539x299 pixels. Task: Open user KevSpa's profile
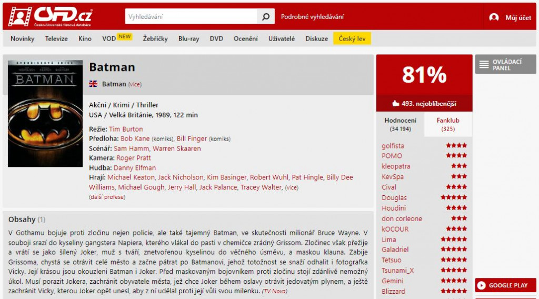click(x=393, y=177)
